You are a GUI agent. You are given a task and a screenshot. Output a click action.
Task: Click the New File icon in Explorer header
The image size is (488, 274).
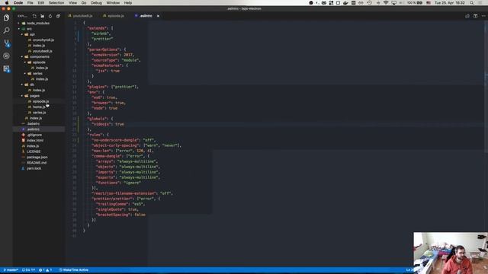(x=34, y=16)
